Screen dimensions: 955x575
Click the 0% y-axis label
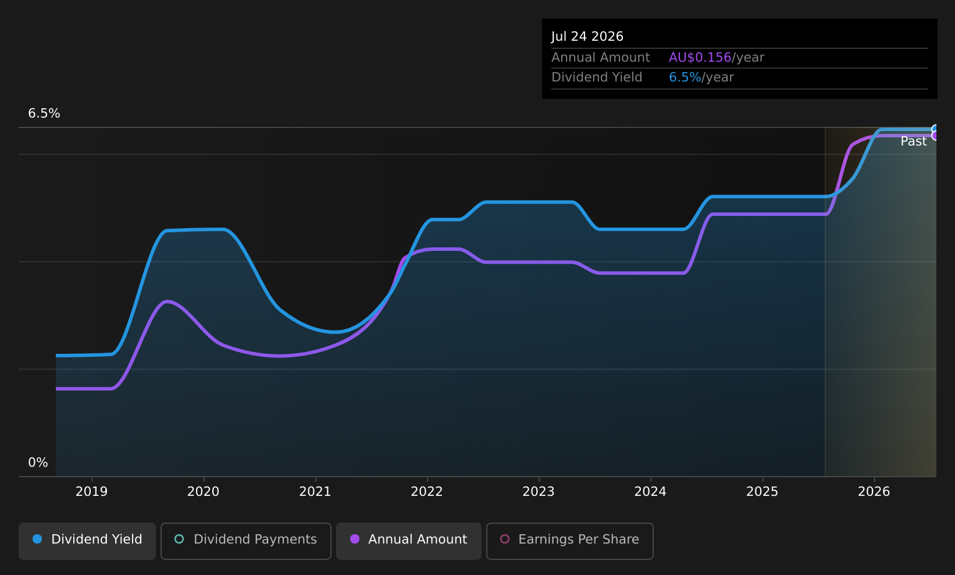(38, 463)
